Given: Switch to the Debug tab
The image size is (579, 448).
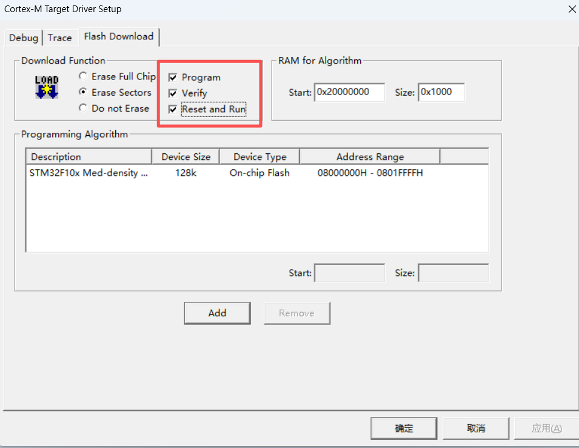Looking at the screenshot, I should [x=24, y=38].
